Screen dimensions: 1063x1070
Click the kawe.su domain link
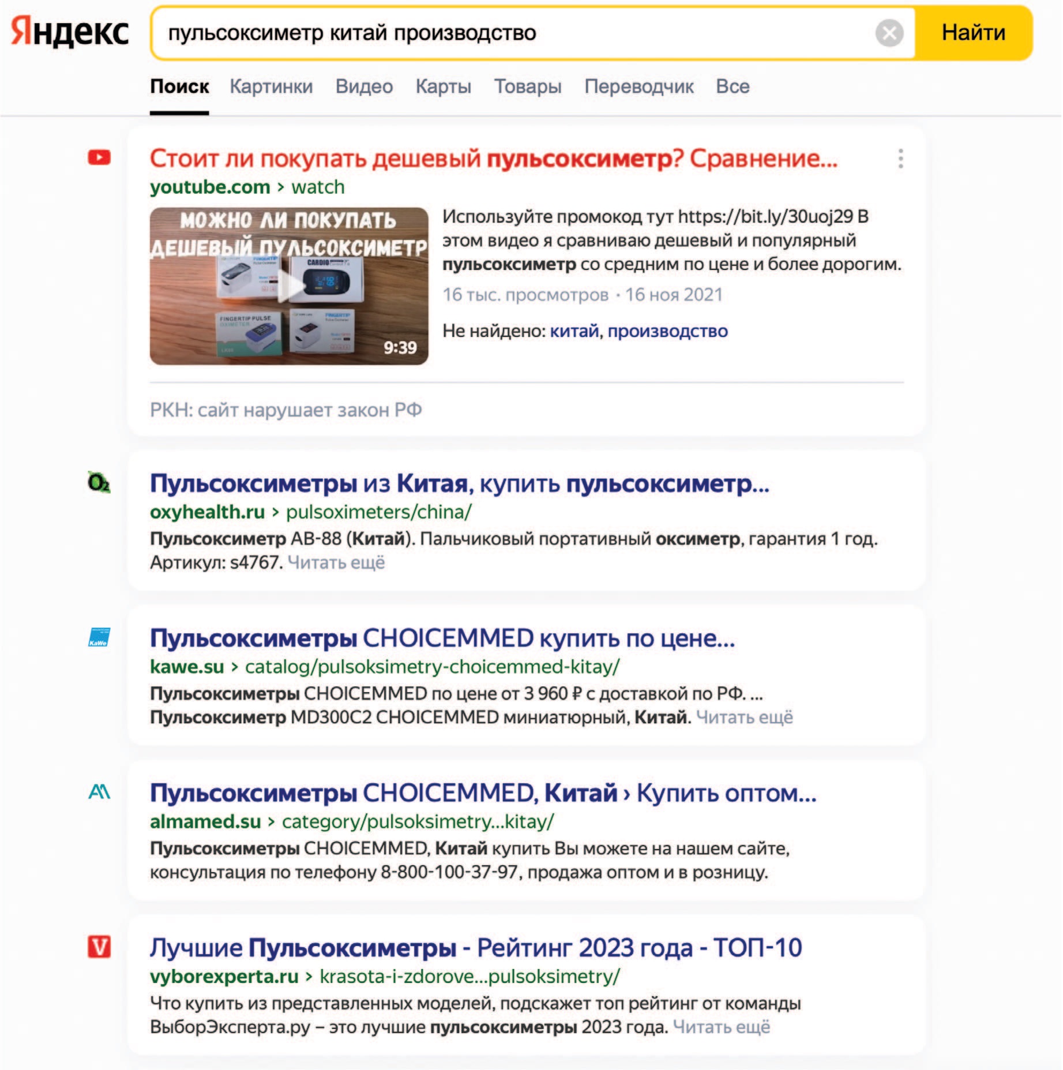click(187, 667)
